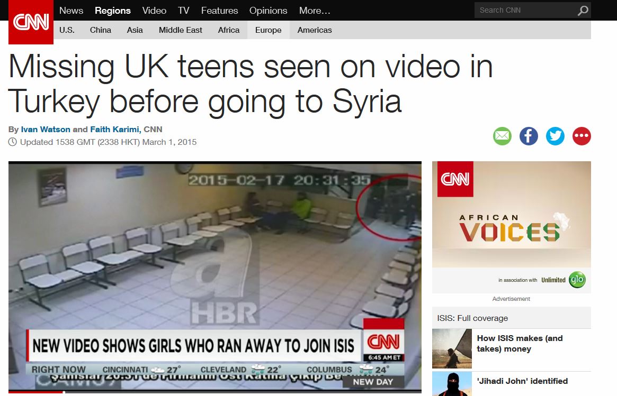Click the video progress bar
617x396 pixels.
pos(215,392)
